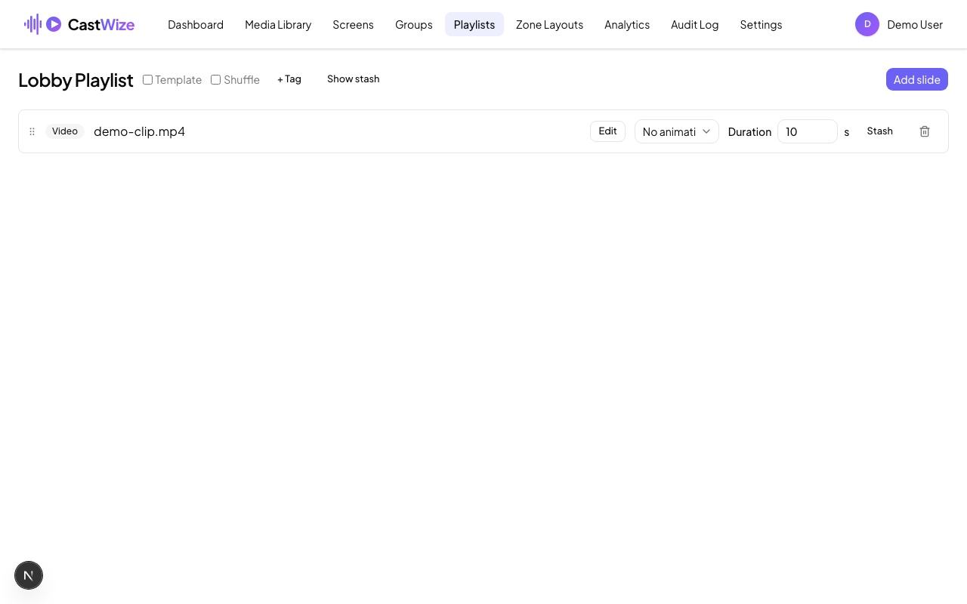Open the No animation dropdown
967x604 pixels.
[x=677, y=131]
